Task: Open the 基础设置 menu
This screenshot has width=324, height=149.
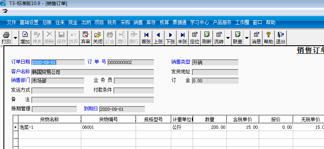Action: pyautogui.click(x=29, y=23)
